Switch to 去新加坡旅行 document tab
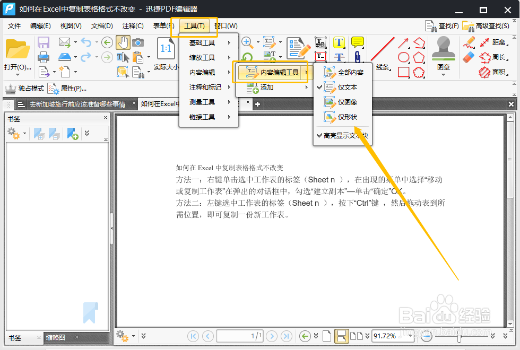This screenshot has height=350, width=520. (x=77, y=104)
